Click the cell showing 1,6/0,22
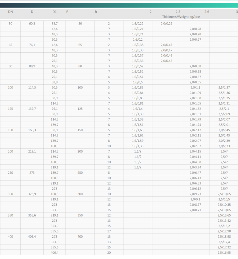The width and height of the screenshot is (238, 259). click(138, 24)
